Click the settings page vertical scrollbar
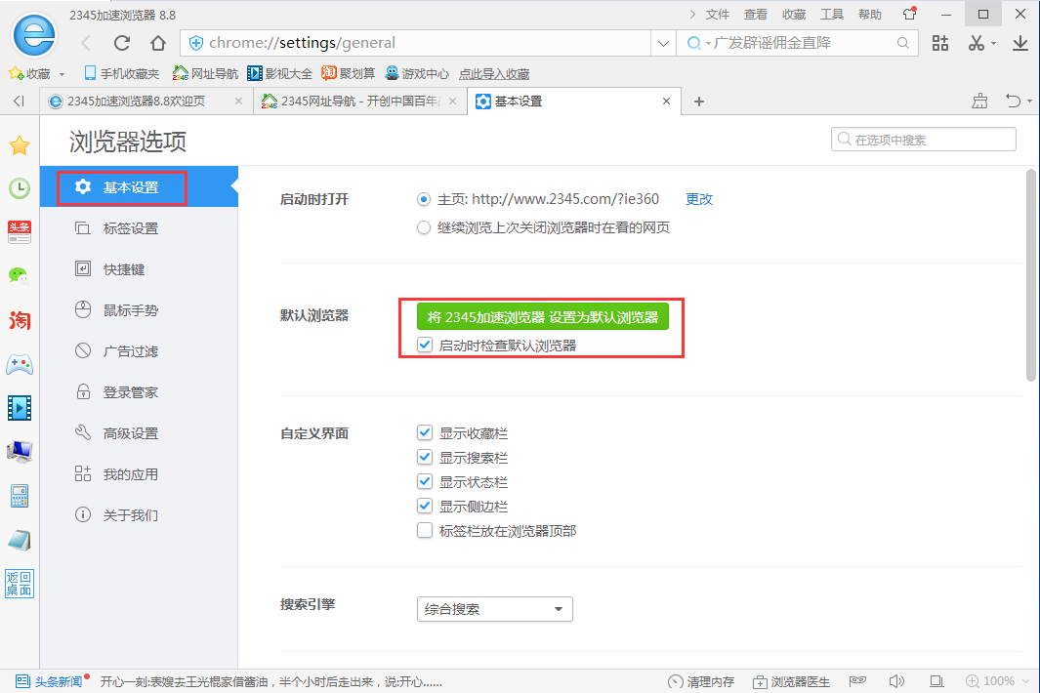This screenshot has height=693, width=1040. pos(1030,275)
